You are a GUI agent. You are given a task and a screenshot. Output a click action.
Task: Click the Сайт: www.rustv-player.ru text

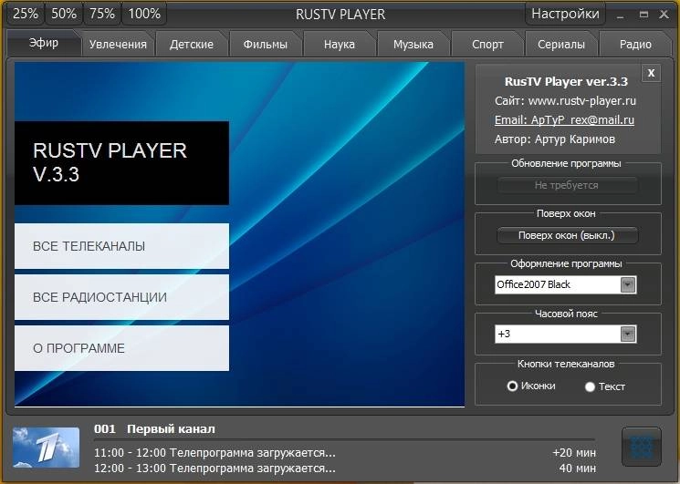point(565,101)
